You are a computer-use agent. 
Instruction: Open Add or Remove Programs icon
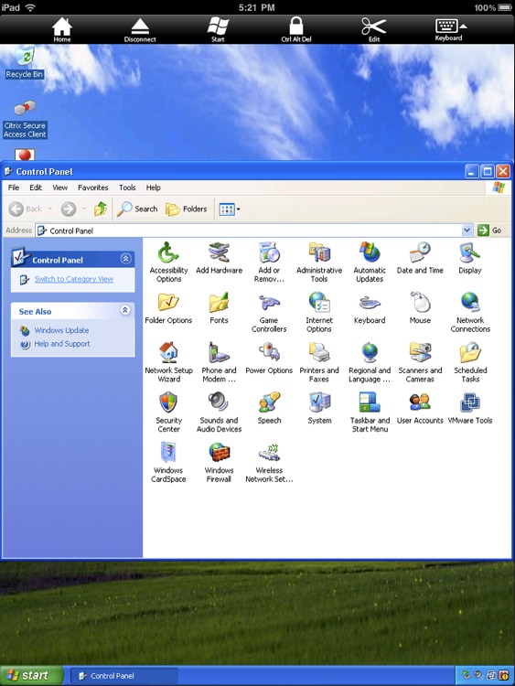269,263
